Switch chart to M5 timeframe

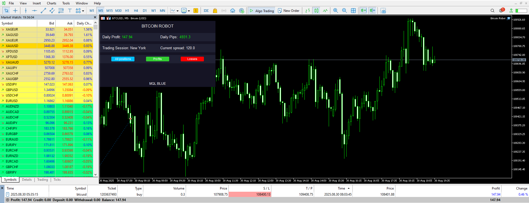click(101, 11)
